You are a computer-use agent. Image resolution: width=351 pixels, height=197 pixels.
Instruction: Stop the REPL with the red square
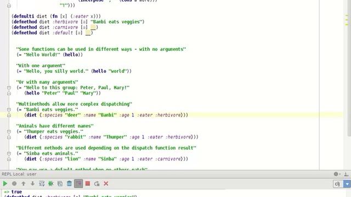coord(88,184)
